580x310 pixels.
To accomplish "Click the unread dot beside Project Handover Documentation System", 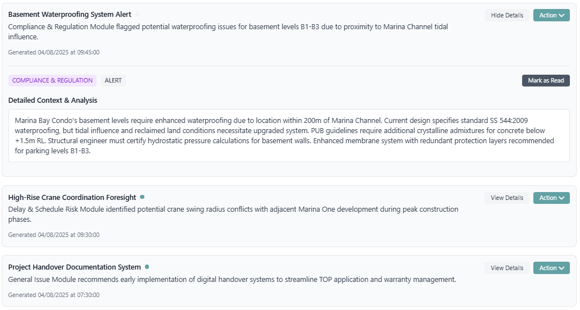I will coord(147,267).
